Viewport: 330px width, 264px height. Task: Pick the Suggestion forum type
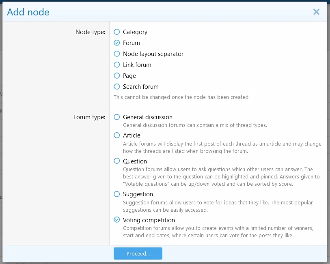117,194
